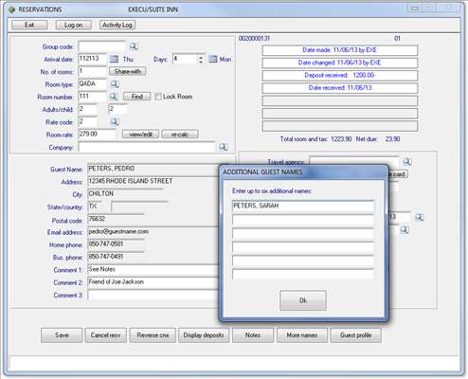The width and height of the screenshot is (468, 379).
Task: Click the Reservations app icon in title bar
Action: [x=12, y=9]
